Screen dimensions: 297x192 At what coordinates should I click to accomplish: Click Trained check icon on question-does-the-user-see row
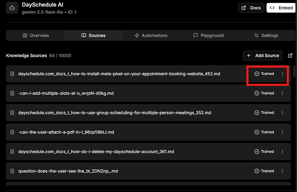tap(257, 171)
